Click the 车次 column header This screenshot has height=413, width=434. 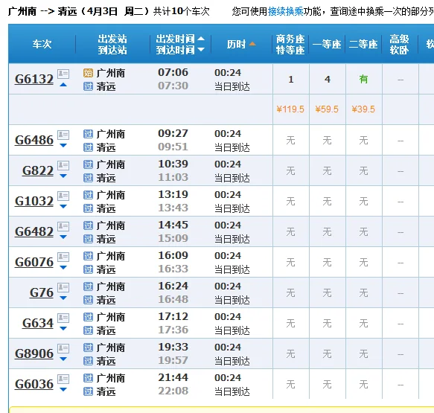(42, 44)
